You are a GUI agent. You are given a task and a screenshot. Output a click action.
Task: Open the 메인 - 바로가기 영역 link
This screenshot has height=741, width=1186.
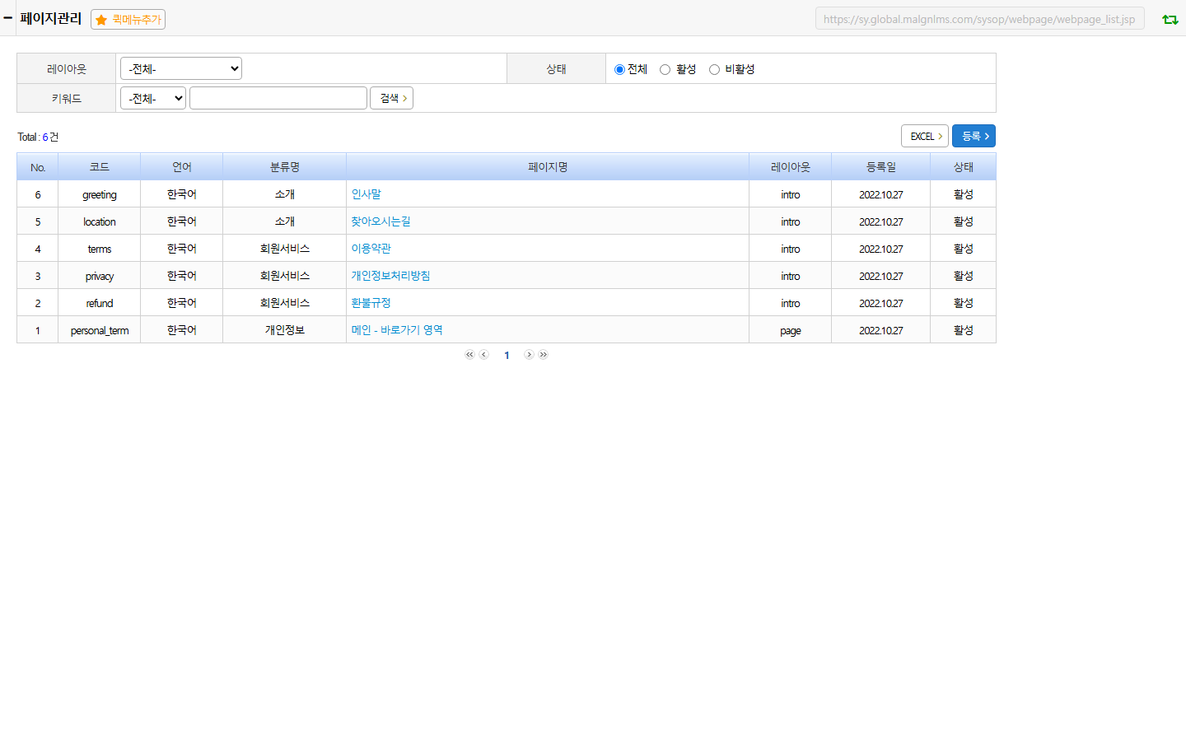397,330
